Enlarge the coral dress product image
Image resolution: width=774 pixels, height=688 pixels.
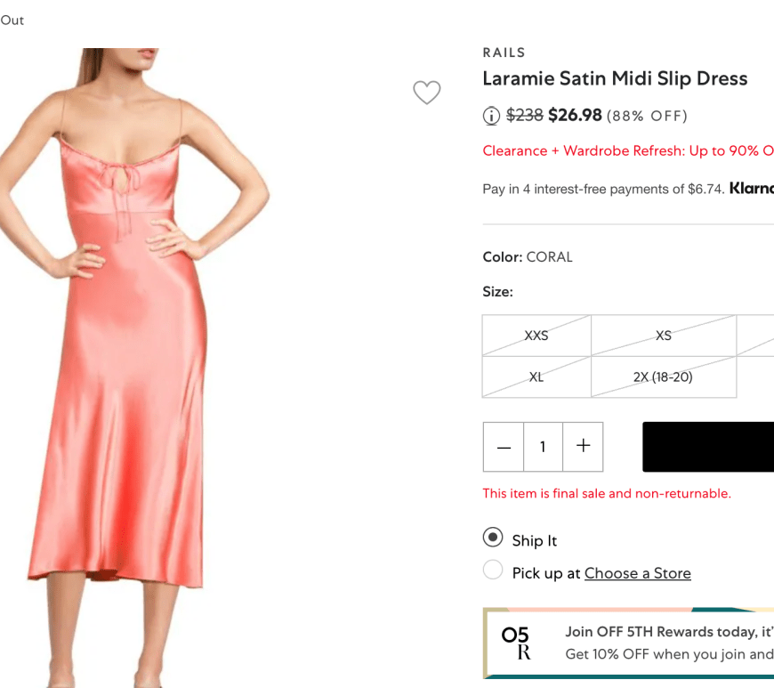(133, 356)
